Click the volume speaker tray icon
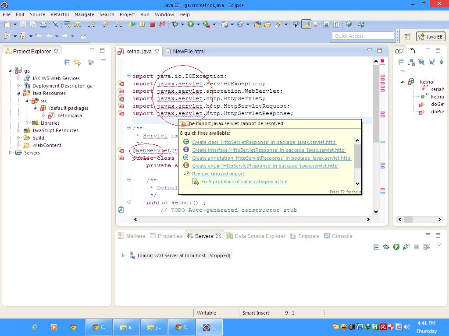 pos(406,327)
